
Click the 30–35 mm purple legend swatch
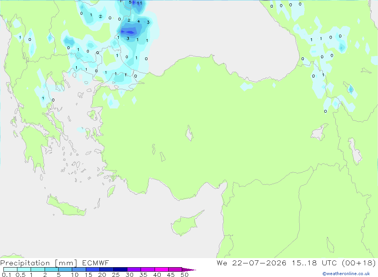[x=134, y=269]
